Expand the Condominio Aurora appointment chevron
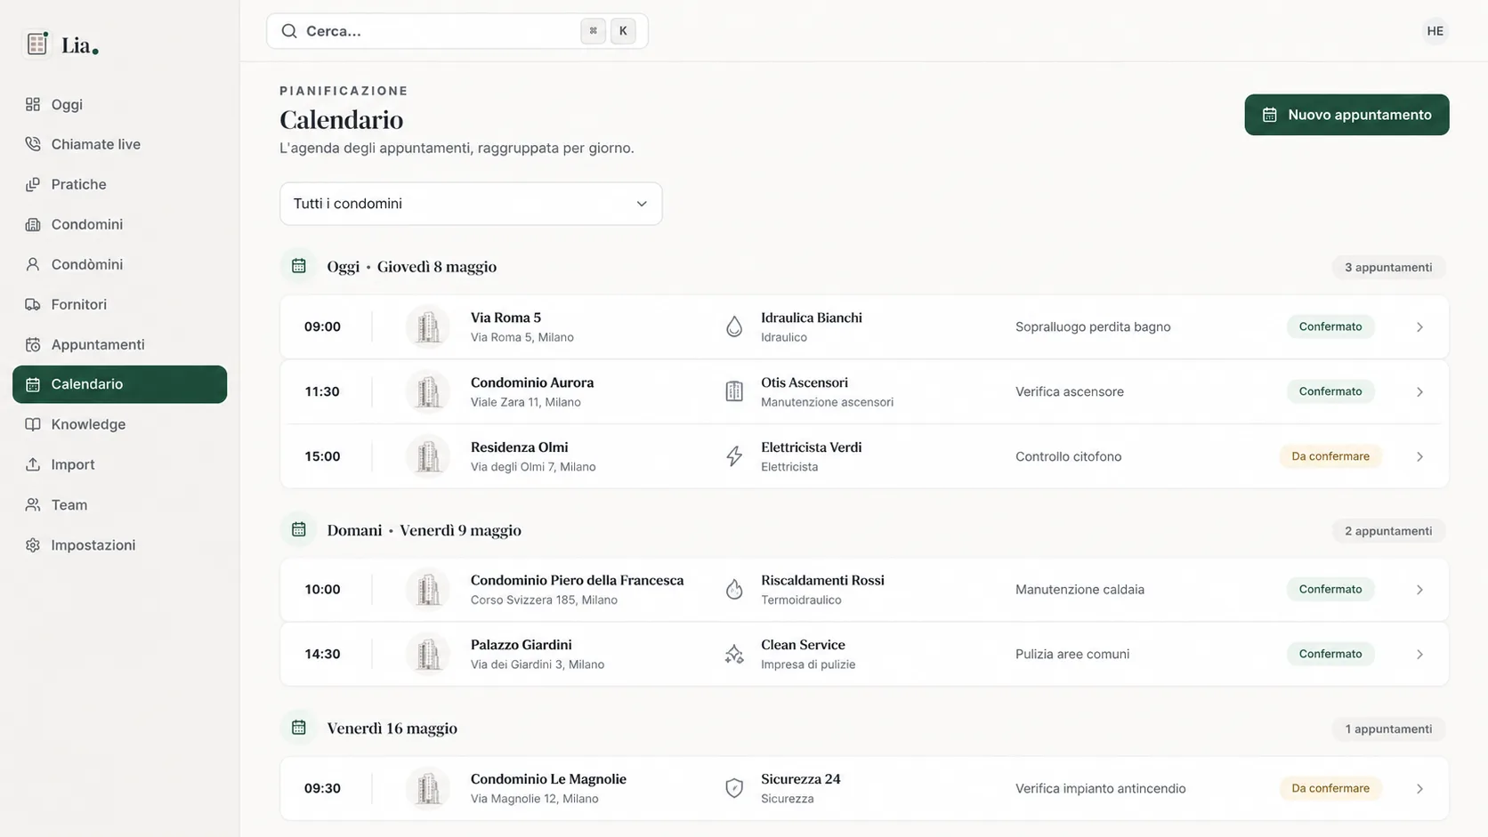Screen dimensions: 1488x837 pos(1419,391)
